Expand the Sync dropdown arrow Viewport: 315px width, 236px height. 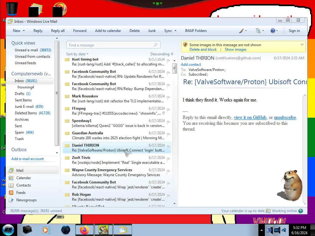point(175,31)
